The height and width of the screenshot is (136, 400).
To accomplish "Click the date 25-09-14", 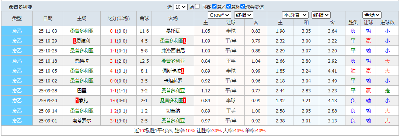I will point(48,111).
